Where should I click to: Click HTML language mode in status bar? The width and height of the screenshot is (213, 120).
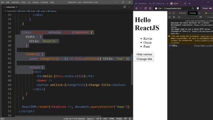[112, 119]
